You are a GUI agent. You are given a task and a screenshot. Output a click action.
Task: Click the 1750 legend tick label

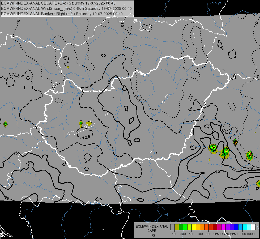point(225,234)
